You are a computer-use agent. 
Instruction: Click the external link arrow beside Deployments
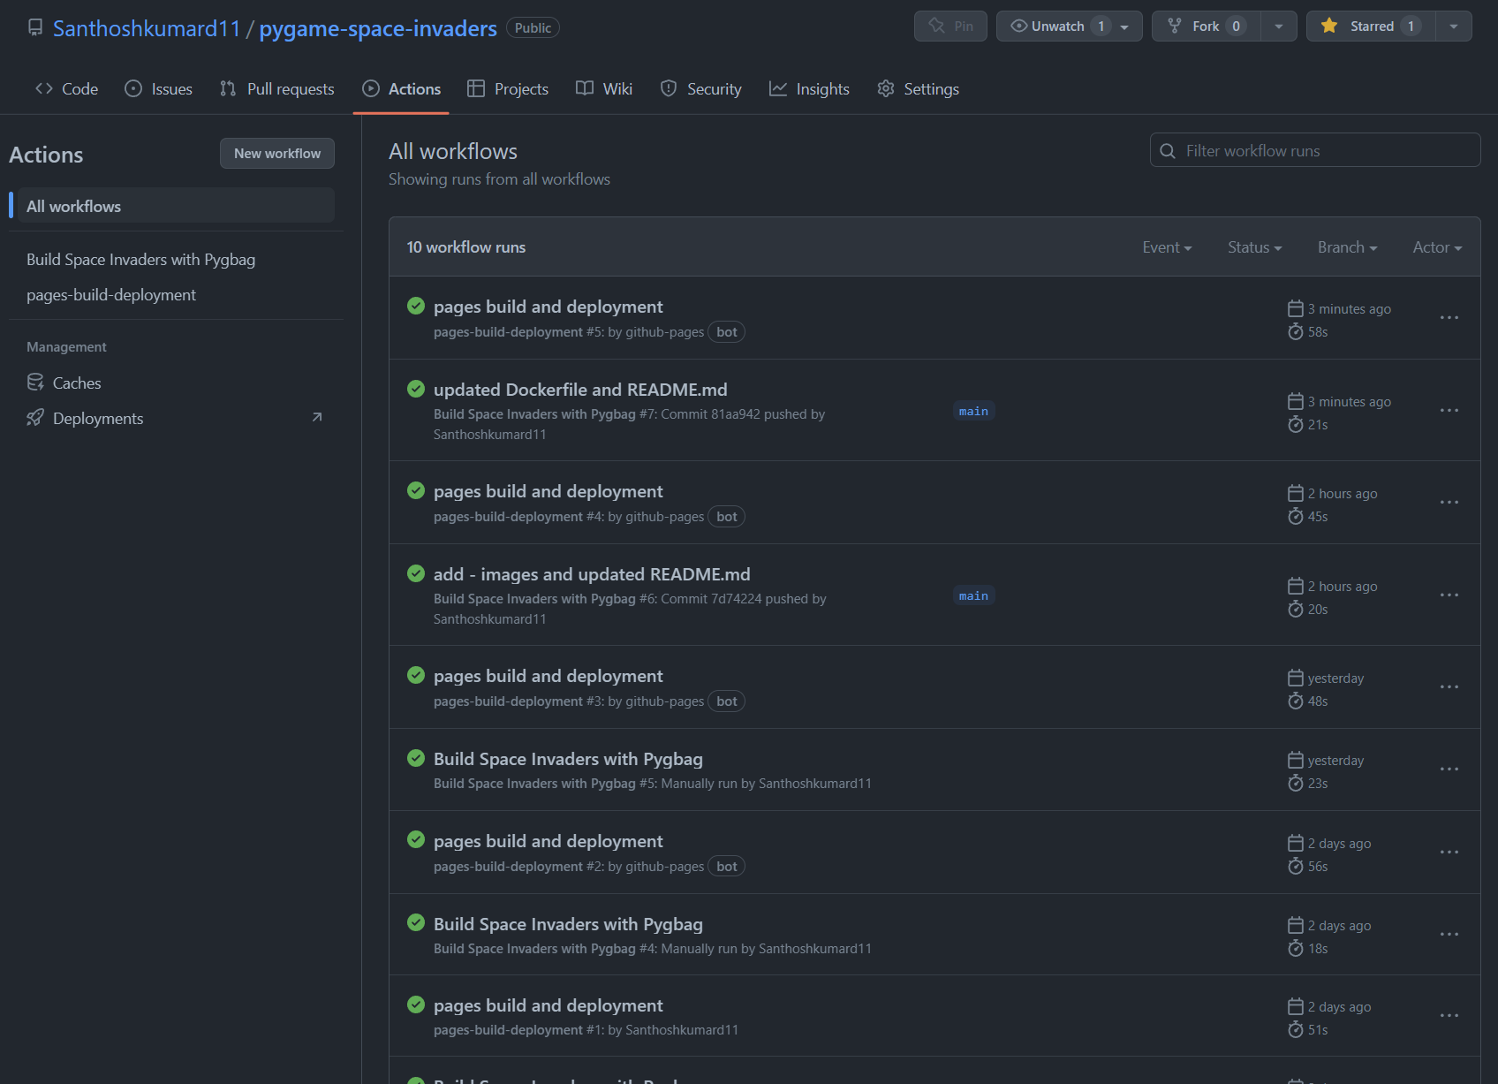point(317,417)
